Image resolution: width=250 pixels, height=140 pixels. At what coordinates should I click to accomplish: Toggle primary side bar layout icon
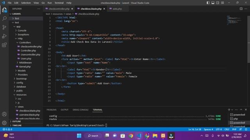pos(208,3)
